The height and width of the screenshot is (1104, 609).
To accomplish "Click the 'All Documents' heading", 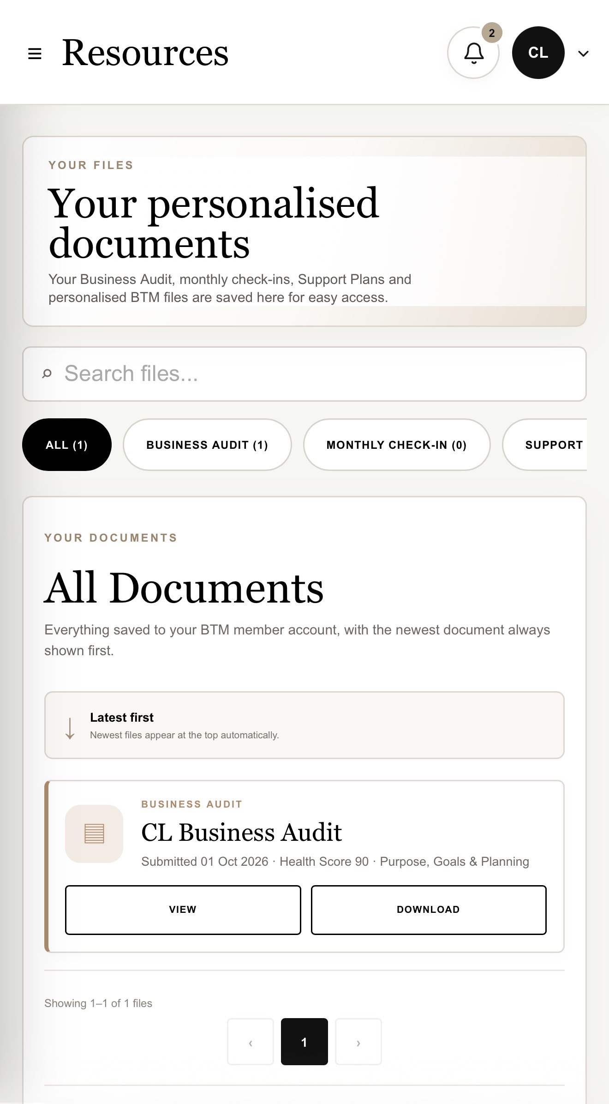I will [184, 588].
